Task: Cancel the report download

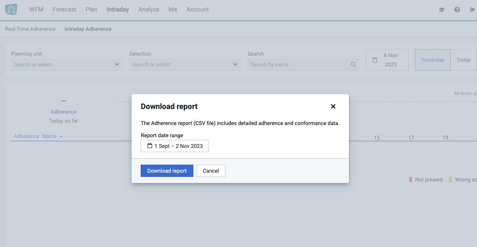Action: coord(210,170)
